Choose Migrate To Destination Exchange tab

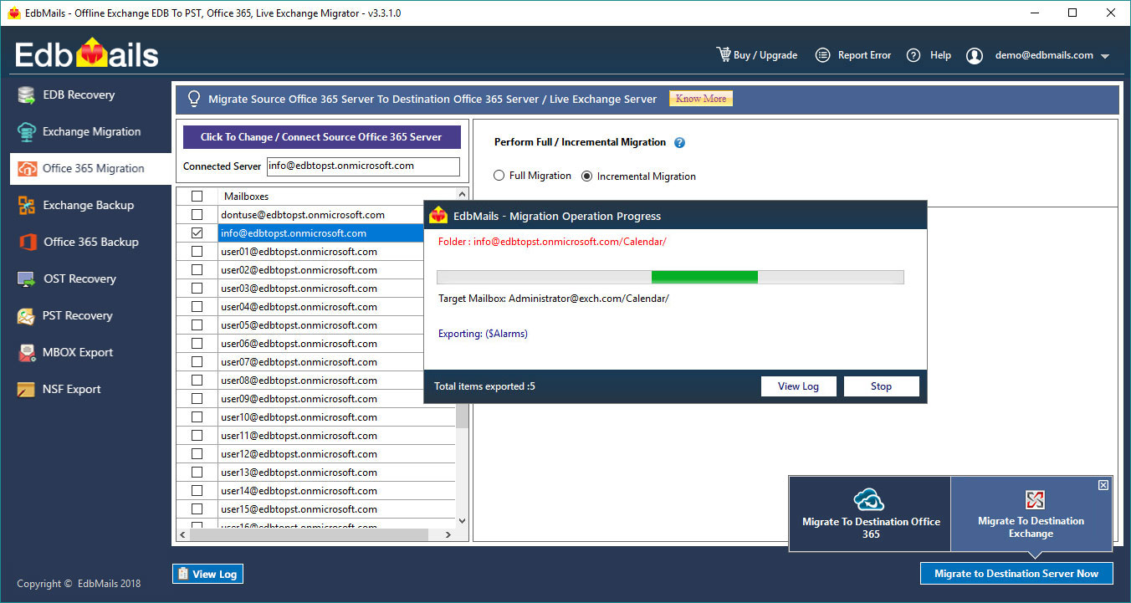click(1031, 514)
